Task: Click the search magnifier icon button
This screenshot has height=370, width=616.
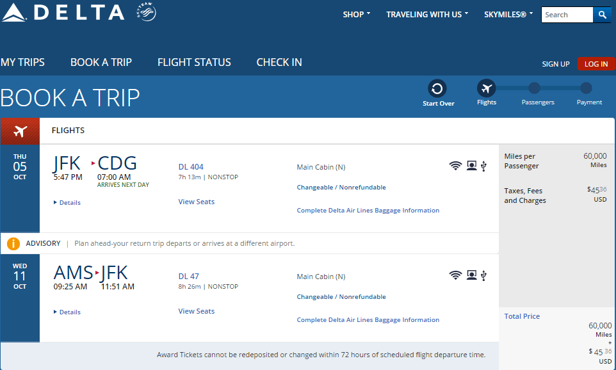Action: click(x=602, y=15)
